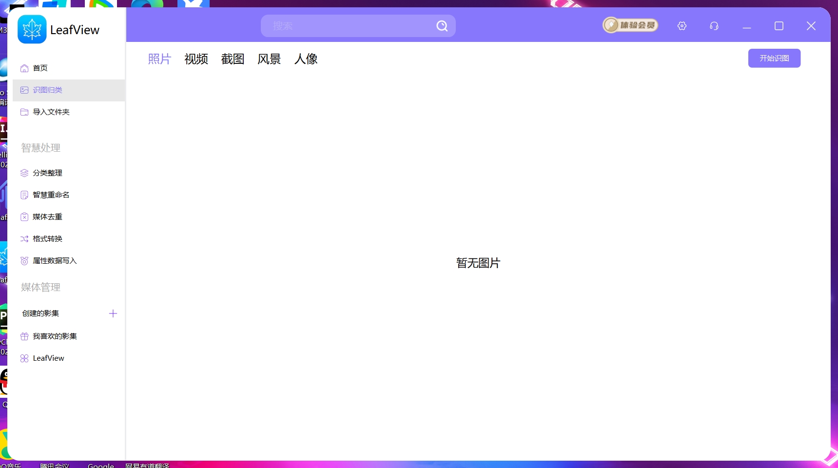Click the 暂无图片 placeholder text

(x=478, y=263)
